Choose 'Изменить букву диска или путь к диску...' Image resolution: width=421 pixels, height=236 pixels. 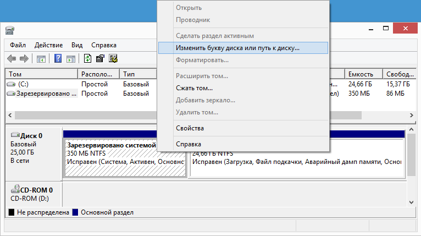tap(237, 48)
